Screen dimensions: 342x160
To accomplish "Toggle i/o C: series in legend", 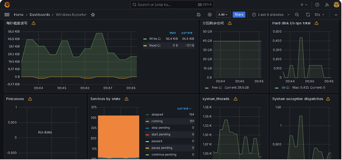I will 286,88.
